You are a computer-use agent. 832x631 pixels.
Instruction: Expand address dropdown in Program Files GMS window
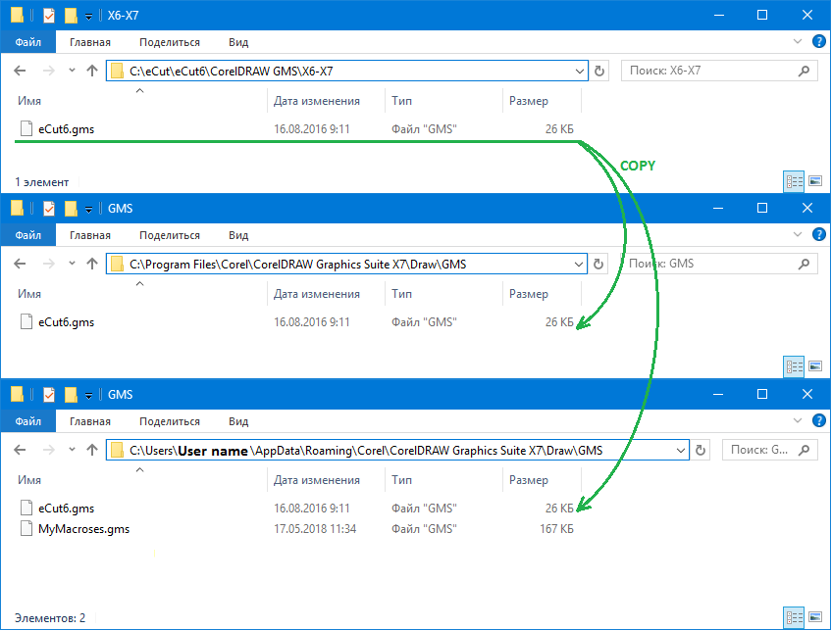578,264
